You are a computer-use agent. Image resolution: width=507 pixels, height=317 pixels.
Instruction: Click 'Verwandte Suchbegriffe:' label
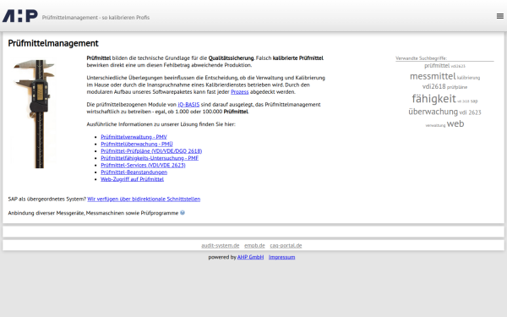click(422, 58)
